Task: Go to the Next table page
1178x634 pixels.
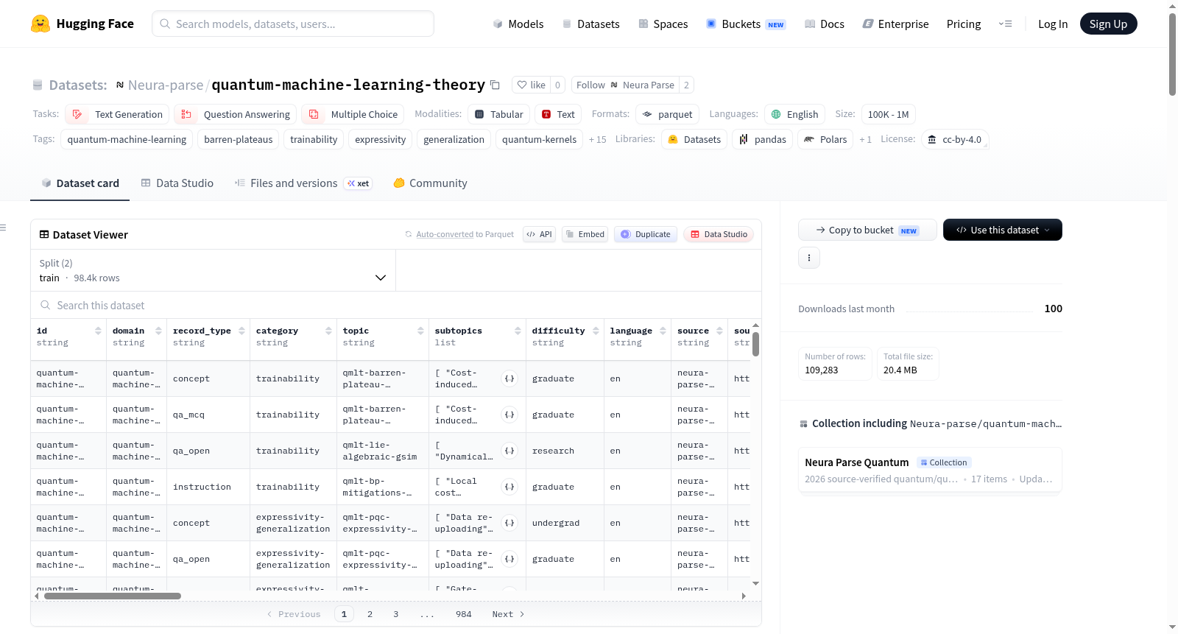Action: pos(508,614)
